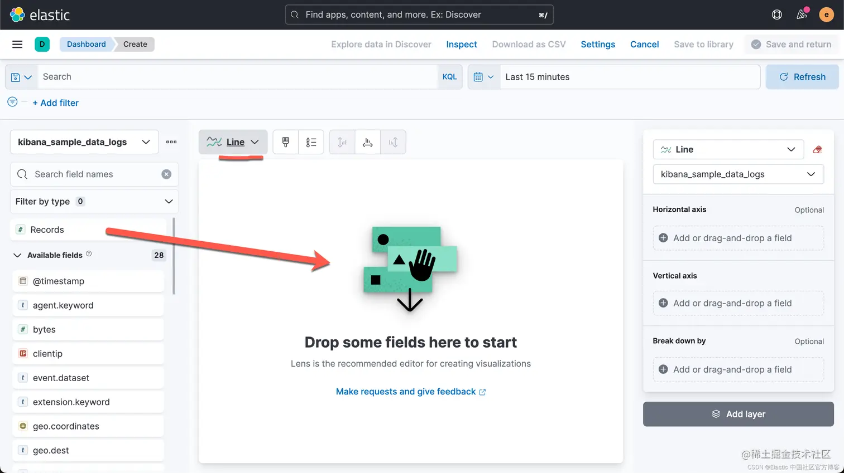Open the Line chart type dropdown
The width and height of the screenshot is (844, 473).
(233, 142)
